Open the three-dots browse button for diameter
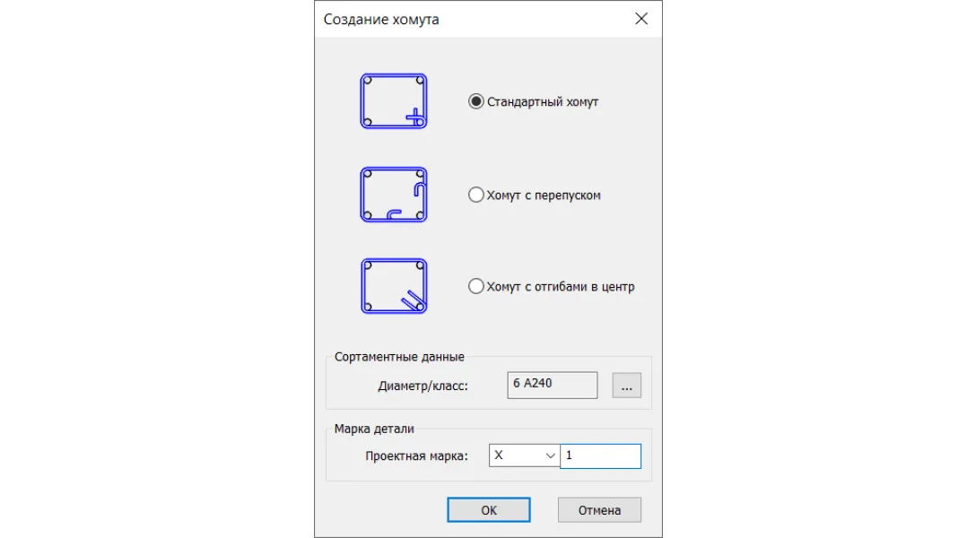 coord(626,386)
